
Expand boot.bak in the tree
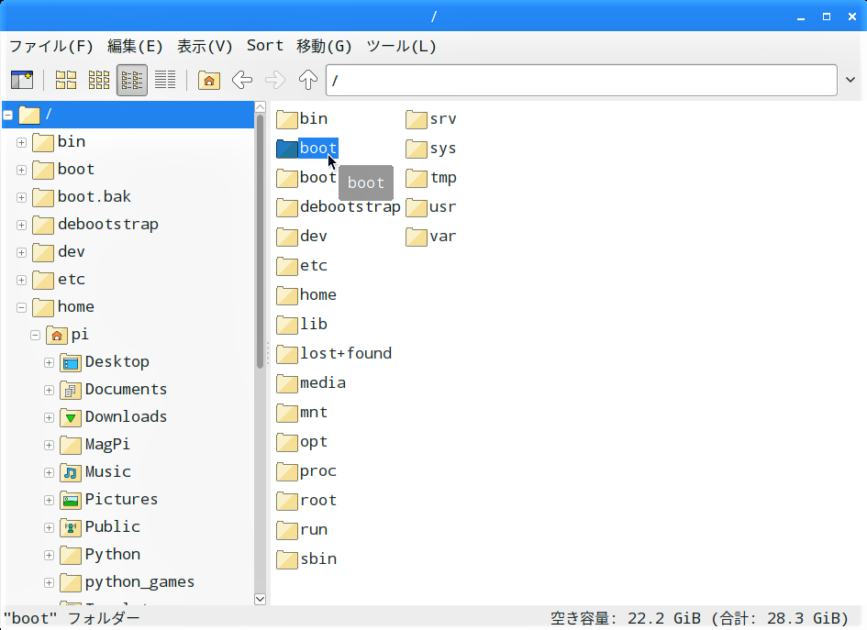[x=22, y=198]
